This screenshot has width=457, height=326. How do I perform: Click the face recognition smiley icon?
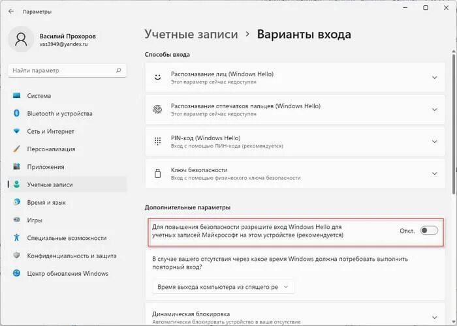click(158, 78)
